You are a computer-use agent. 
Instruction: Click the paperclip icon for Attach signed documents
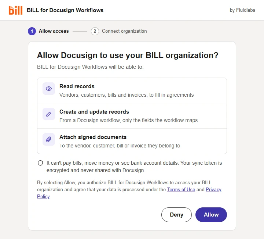[x=49, y=139]
